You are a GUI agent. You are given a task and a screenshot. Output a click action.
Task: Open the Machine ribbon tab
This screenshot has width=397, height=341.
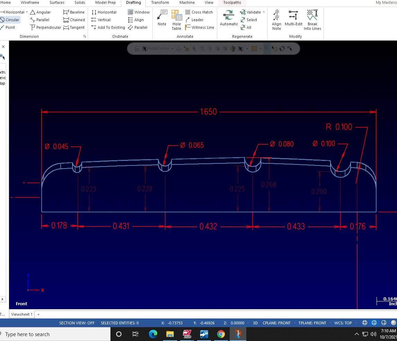coord(187,2)
